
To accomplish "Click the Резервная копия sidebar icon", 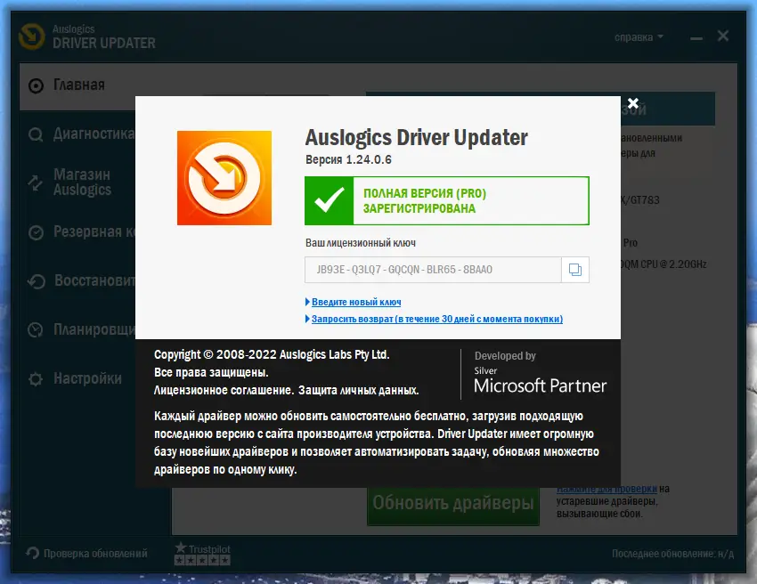I will click(x=36, y=233).
